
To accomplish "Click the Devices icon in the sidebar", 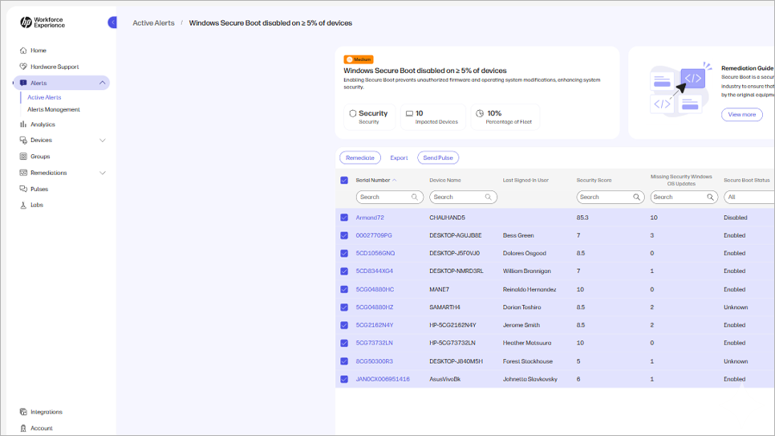I will (23, 141).
